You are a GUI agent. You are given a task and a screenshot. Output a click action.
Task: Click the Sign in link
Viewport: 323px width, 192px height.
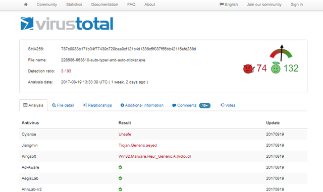tap(297, 5)
